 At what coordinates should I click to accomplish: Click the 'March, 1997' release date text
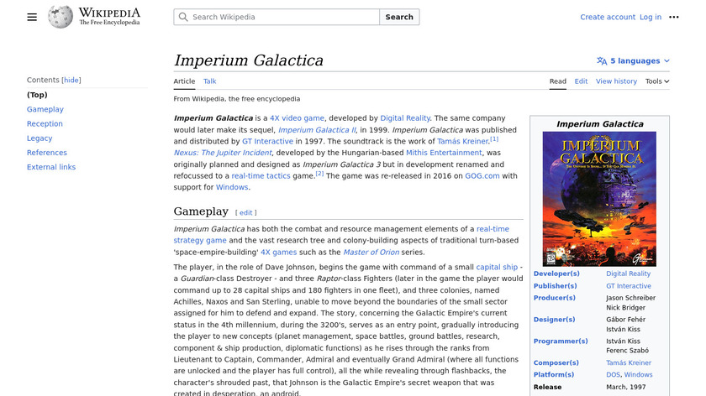coord(626,387)
